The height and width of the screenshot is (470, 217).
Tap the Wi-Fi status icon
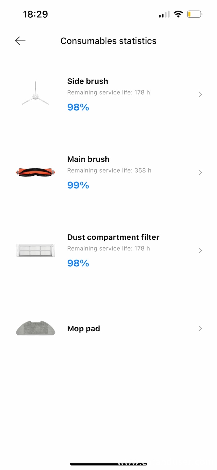click(x=178, y=14)
